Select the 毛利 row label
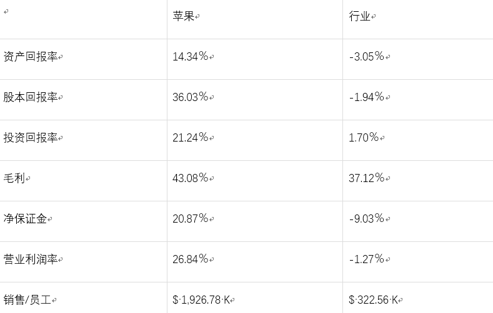 tap(14, 178)
